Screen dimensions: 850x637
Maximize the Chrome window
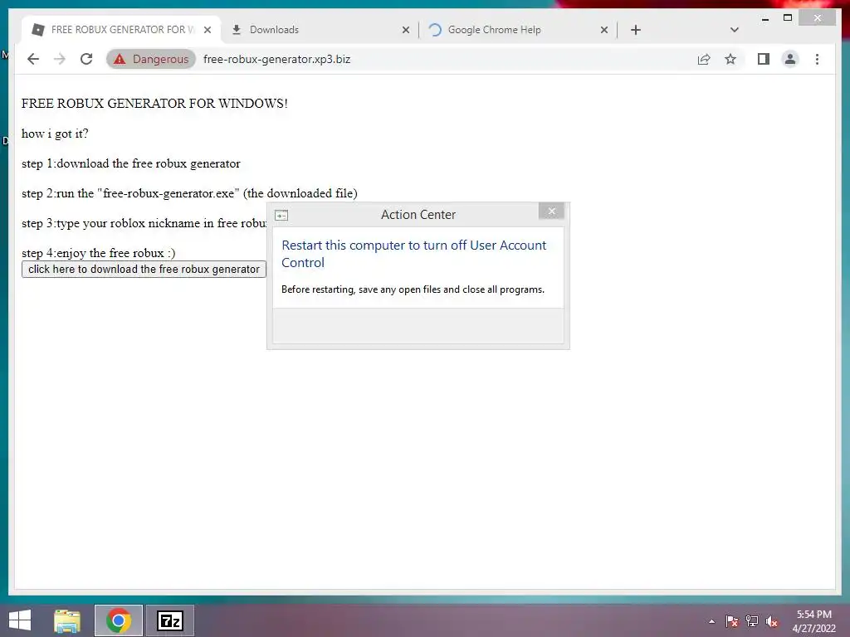(x=788, y=18)
